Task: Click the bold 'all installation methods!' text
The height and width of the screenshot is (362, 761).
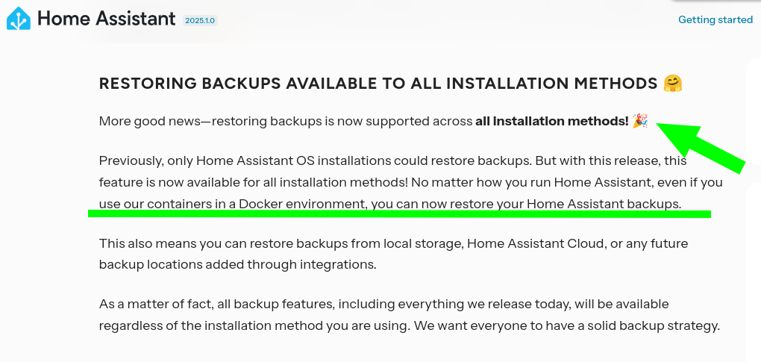Action: [x=552, y=121]
